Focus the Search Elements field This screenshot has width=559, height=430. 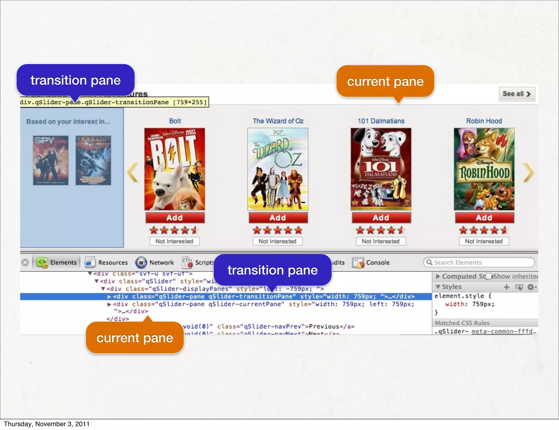(479, 262)
